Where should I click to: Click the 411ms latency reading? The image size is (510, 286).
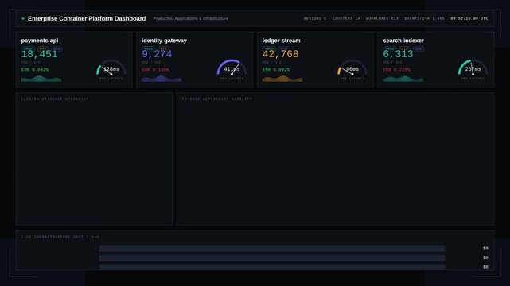pyautogui.click(x=232, y=69)
